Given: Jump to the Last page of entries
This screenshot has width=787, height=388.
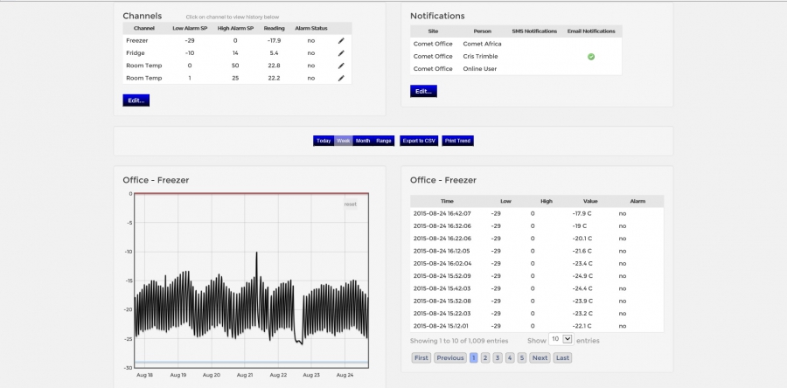Looking at the screenshot, I should click(x=562, y=357).
